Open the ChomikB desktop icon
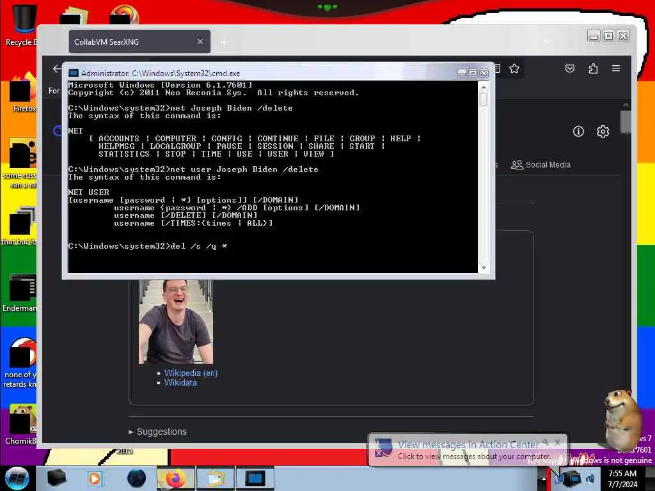Viewport: 655px width, 491px height. (x=20, y=425)
